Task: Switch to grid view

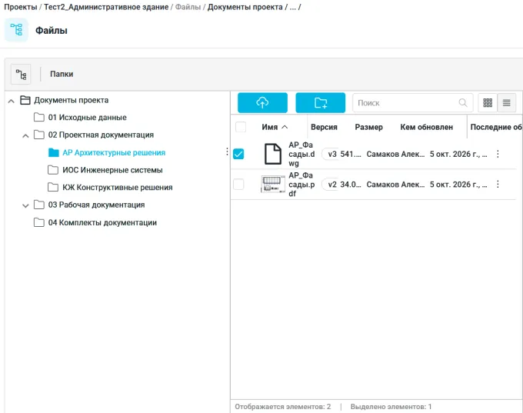Action: (488, 103)
